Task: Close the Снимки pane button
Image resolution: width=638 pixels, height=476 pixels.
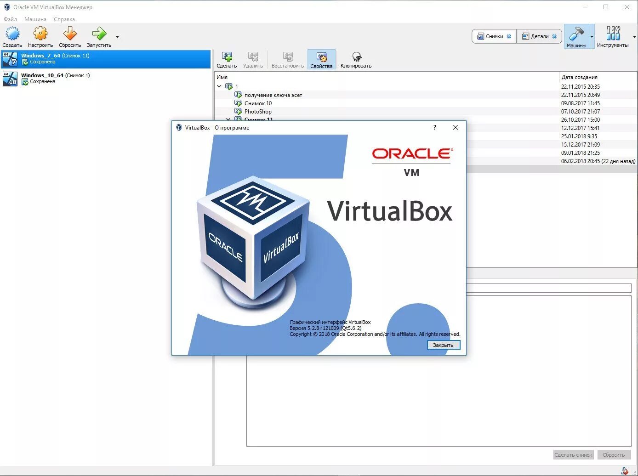Action: pos(509,36)
